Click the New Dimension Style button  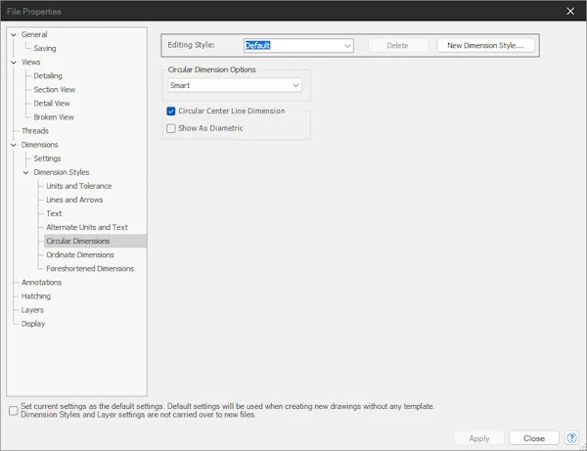click(x=485, y=45)
